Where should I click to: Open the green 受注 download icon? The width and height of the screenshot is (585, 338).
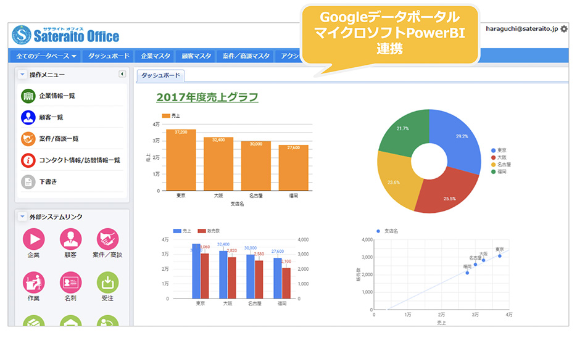[x=107, y=282]
